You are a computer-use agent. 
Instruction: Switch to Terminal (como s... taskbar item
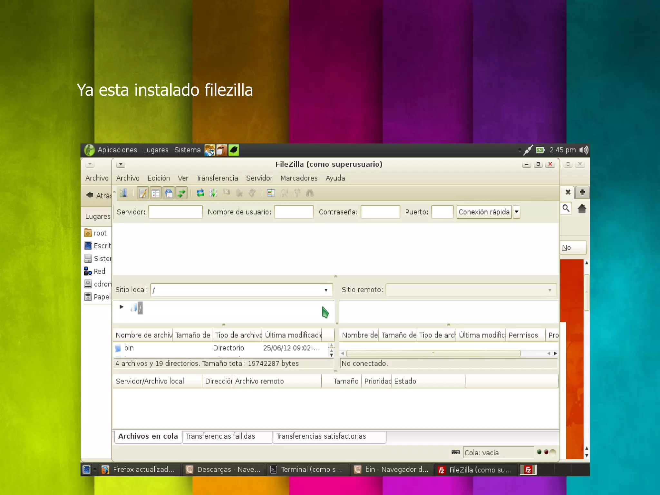(307, 470)
